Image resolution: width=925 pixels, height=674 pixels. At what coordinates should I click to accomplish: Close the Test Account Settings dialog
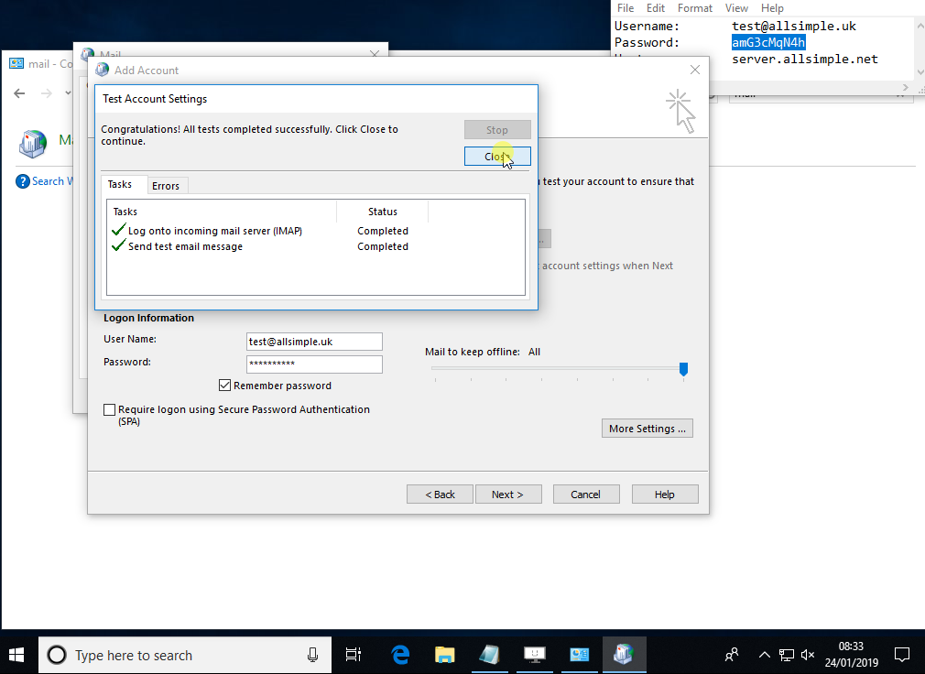497,157
